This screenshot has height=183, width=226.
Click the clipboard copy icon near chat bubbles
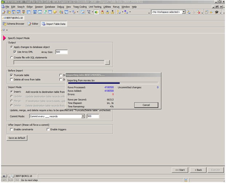click(x=207, y=12)
